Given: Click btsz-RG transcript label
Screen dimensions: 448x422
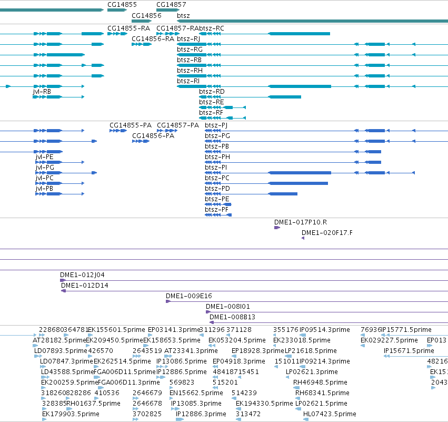Looking at the screenshot, I should tap(190, 50).
